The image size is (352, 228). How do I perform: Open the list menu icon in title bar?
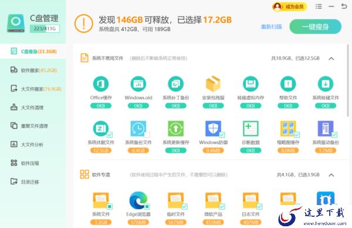[x=319, y=6]
